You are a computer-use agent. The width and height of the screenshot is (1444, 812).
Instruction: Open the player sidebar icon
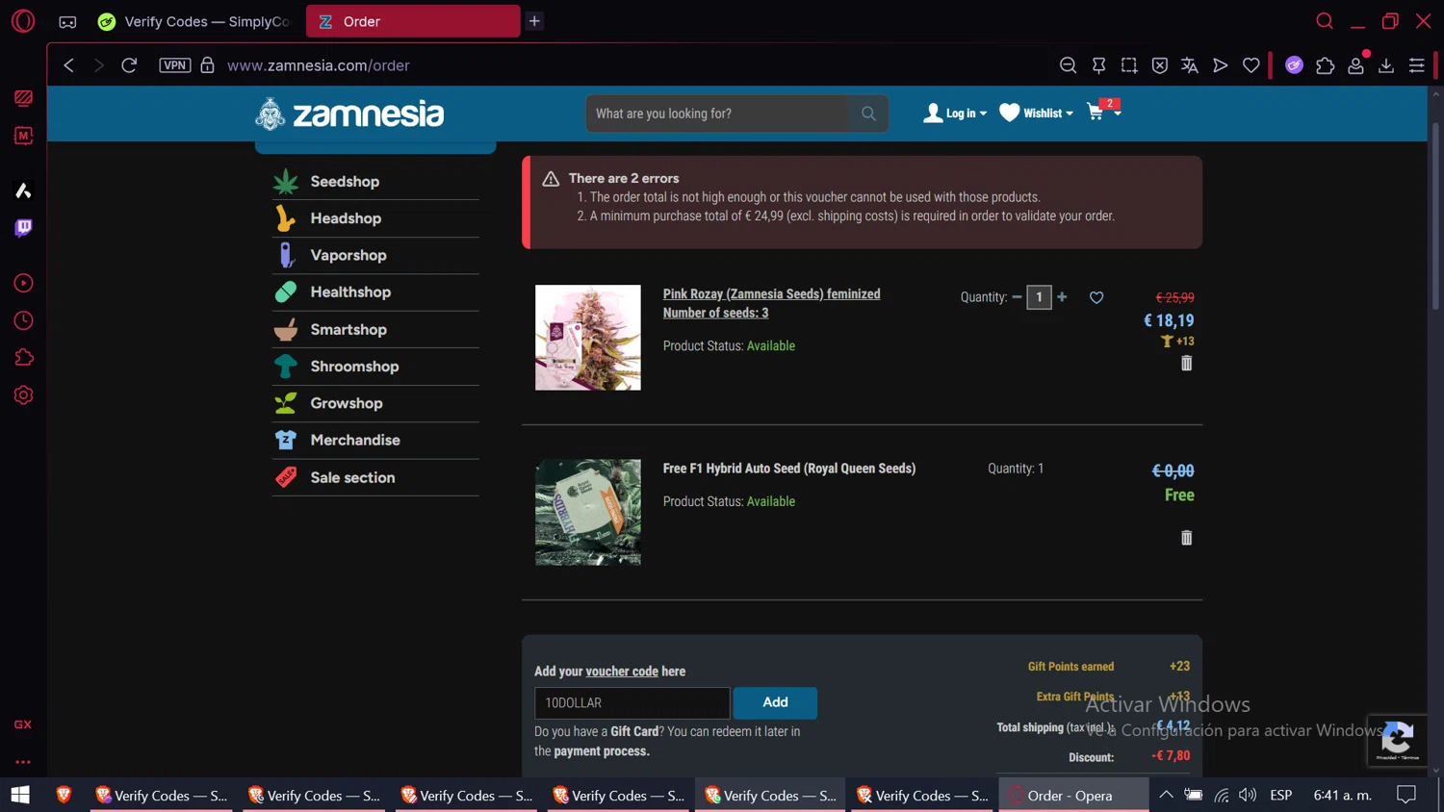click(23, 283)
